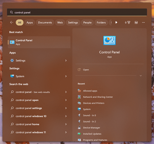Click the back arrow icon
This screenshot has height=144, width=154.
click(12, 22)
